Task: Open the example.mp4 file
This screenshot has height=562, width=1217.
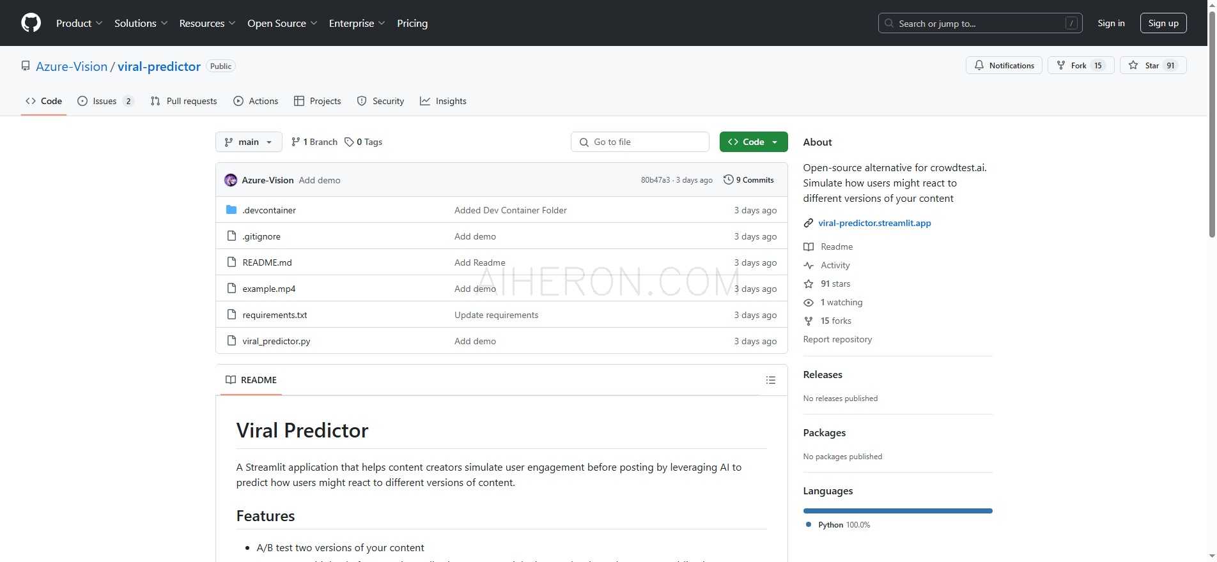Action: (x=269, y=289)
